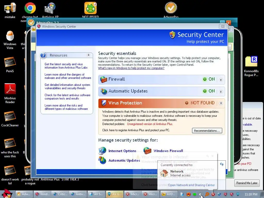This screenshot has width=264, height=198.
Task: Open 'Learn more about the dangers of malware' link
Action: pyautogui.click(x=68, y=76)
